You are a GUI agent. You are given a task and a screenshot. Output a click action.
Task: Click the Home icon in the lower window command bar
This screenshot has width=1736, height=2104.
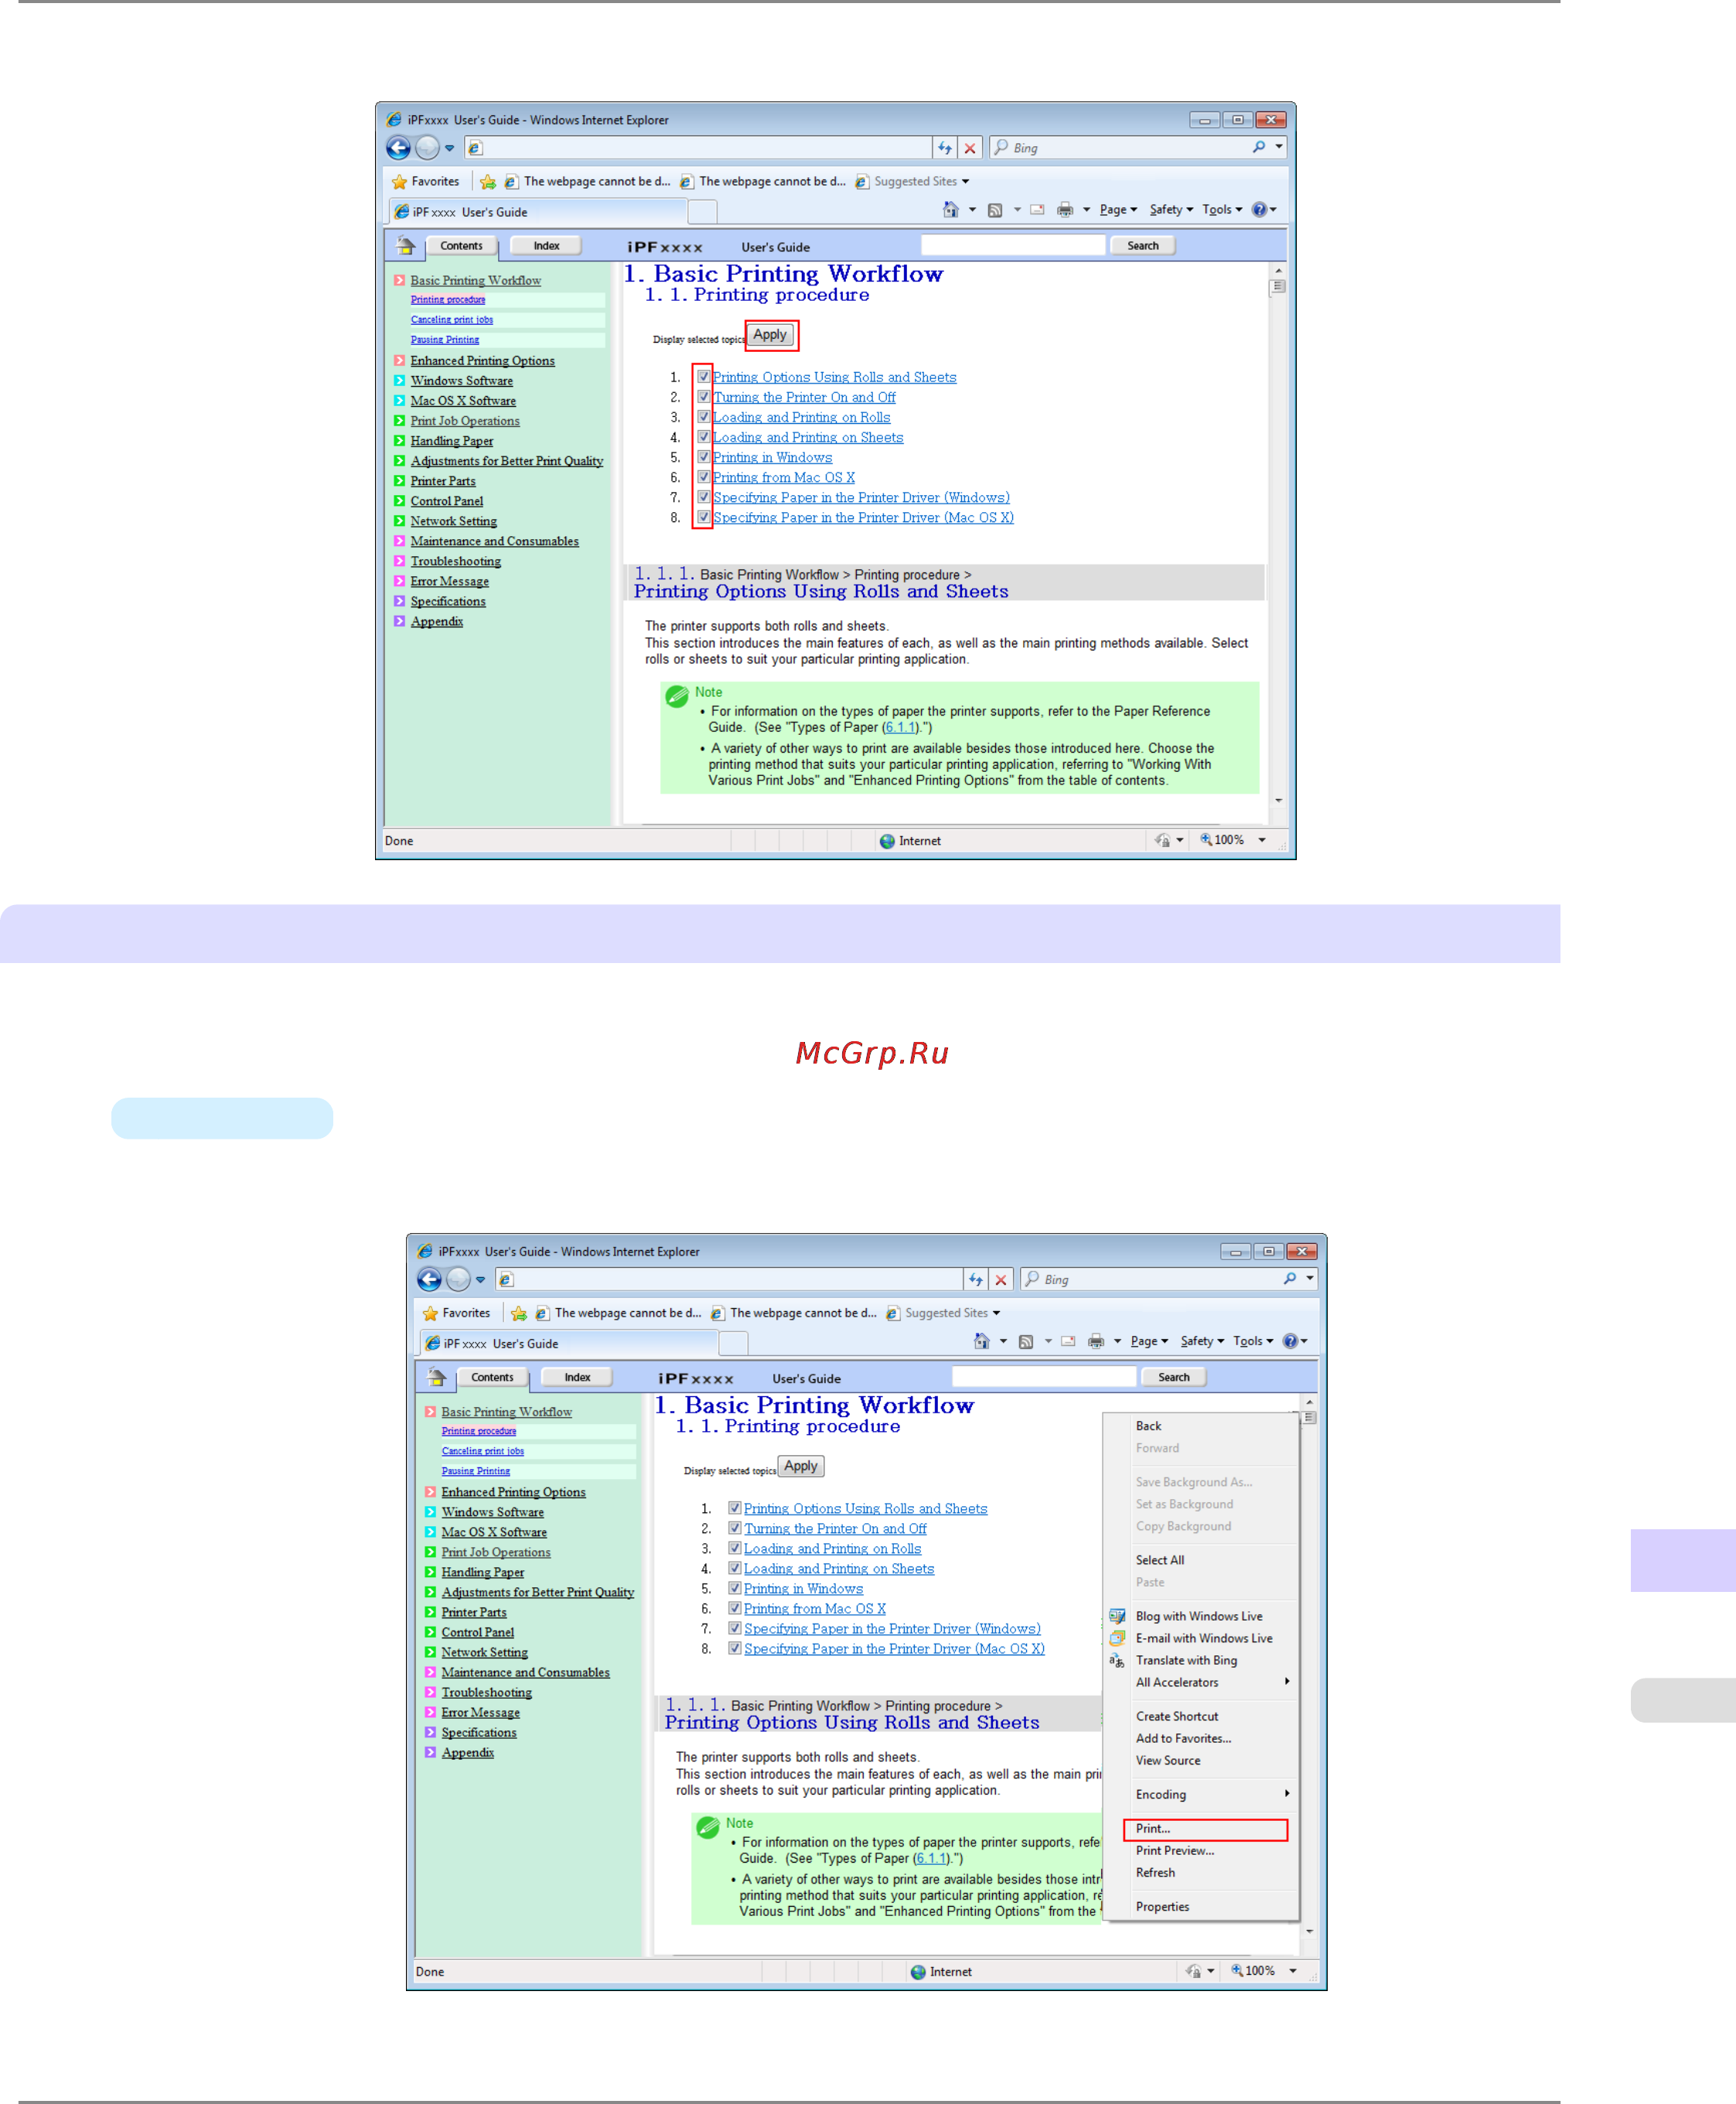point(982,1341)
